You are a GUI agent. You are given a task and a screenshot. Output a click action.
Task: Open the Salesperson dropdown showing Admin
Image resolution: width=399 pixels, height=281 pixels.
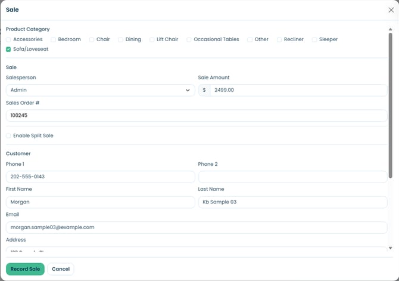coord(101,90)
